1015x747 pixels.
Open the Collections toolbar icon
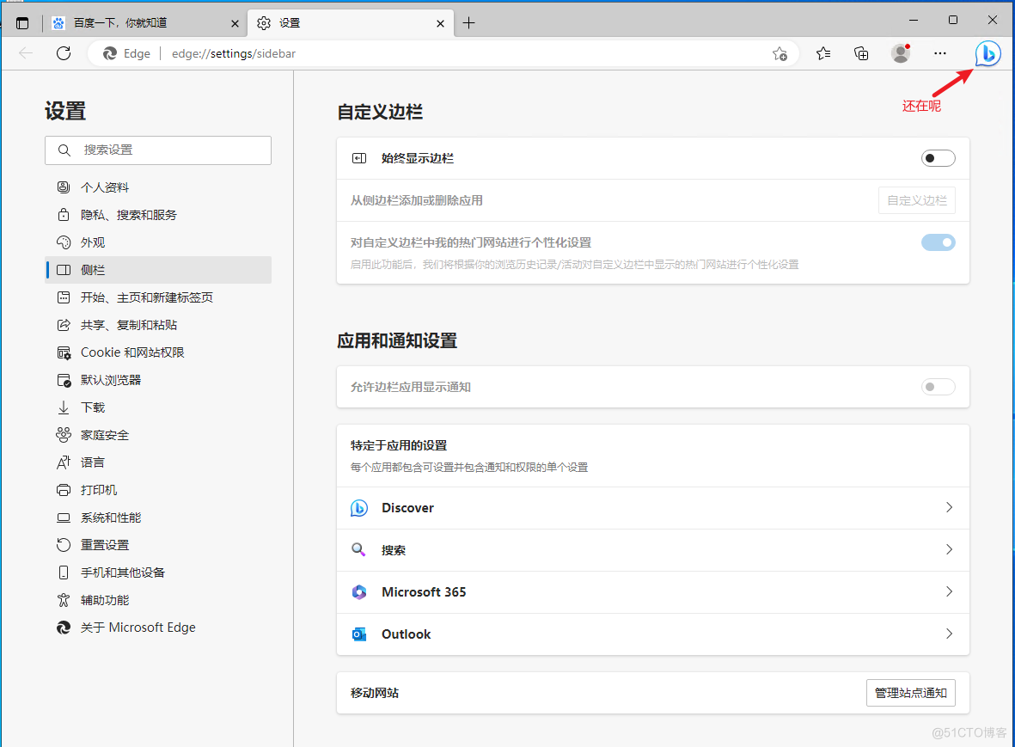(861, 53)
